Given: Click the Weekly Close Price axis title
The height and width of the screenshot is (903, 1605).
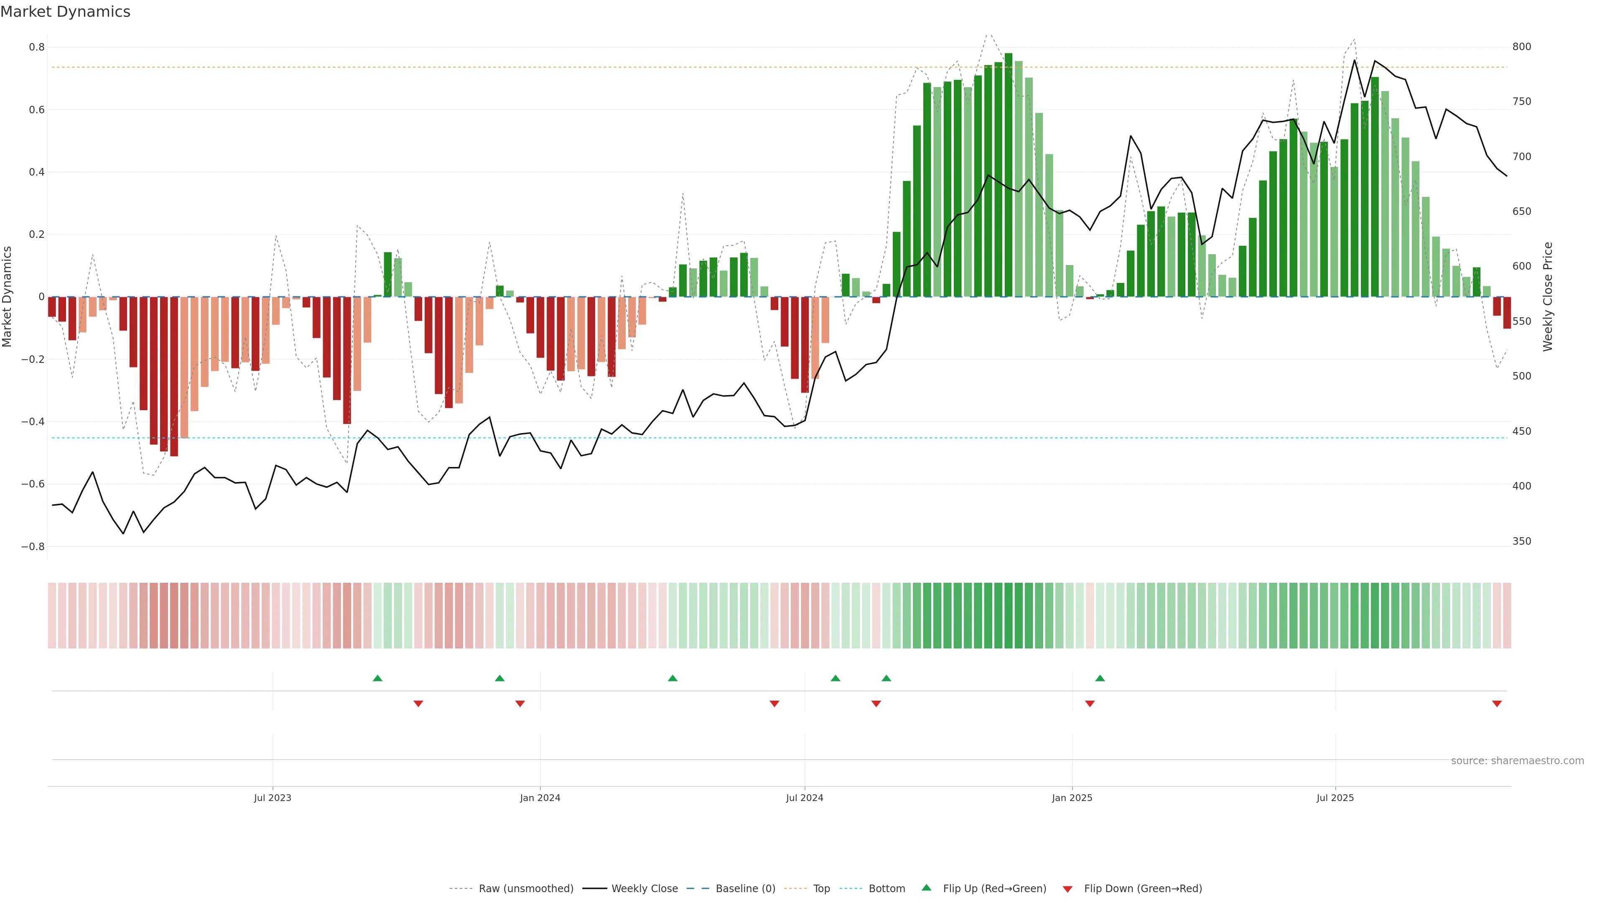Looking at the screenshot, I should point(1548,297).
